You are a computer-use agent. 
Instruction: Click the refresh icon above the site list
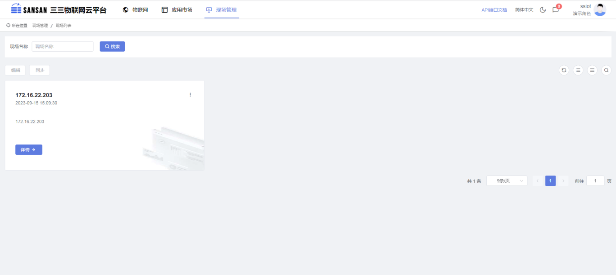pos(564,70)
